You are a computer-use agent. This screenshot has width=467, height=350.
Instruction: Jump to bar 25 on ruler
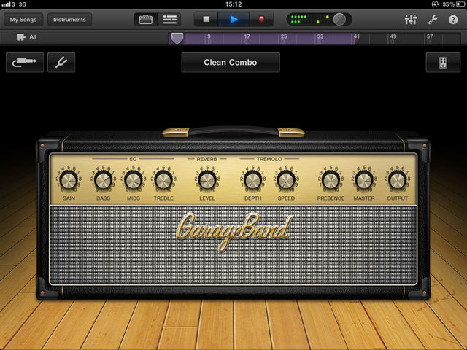click(x=284, y=36)
